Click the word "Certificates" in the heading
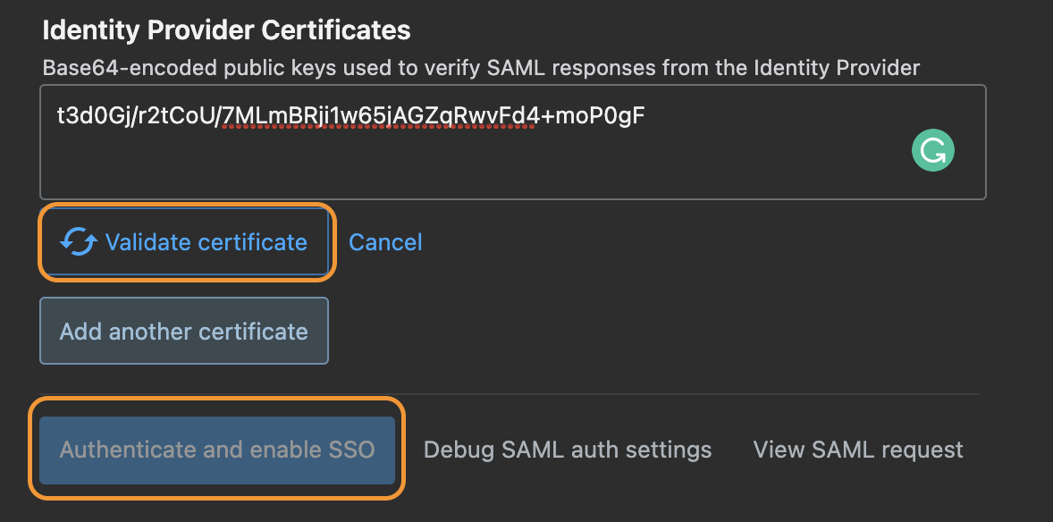The height and width of the screenshot is (522, 1053). tap(335, 30)
